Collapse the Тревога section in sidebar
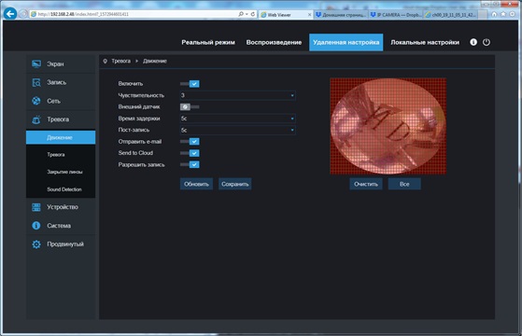522x336 pixels. 61,119
